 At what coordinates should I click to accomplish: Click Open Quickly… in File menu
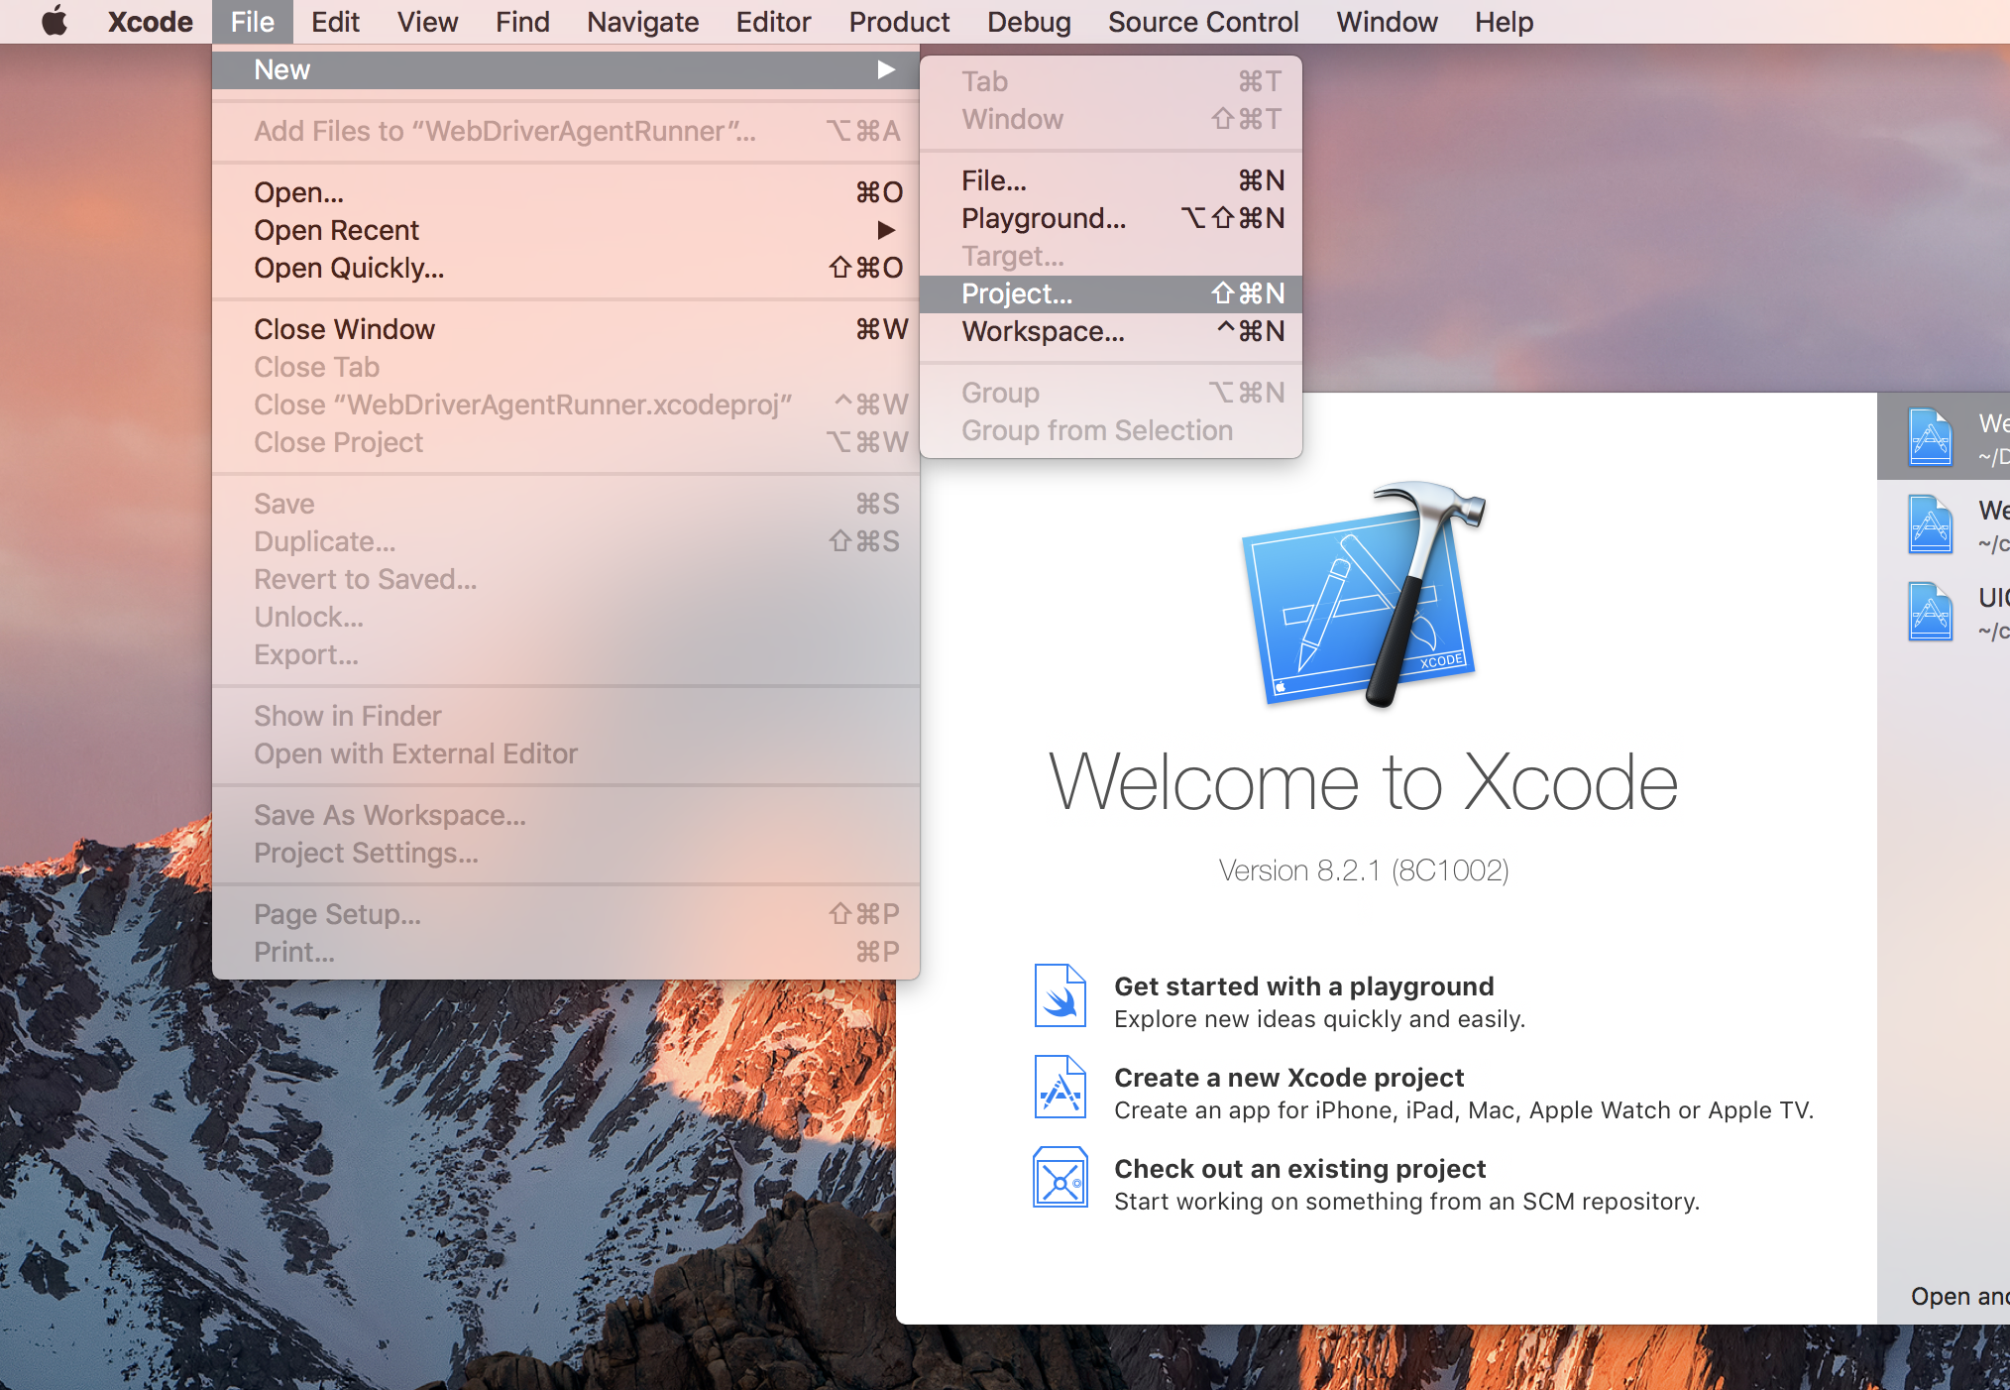pos(349,268)
